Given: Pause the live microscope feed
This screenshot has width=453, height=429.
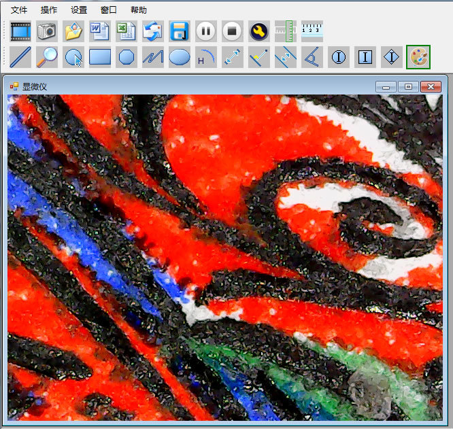Looking at the screenshot, I should (206, 31).
